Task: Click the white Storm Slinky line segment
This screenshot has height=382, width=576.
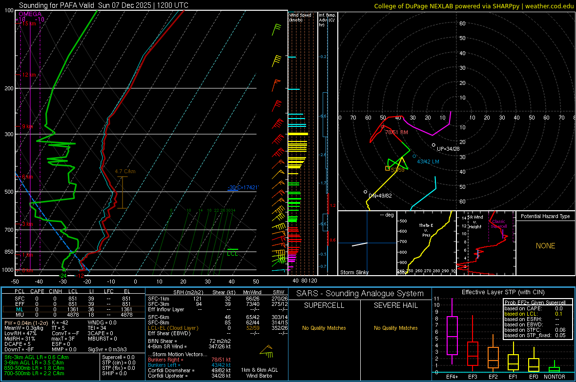Action: pos(360,244)
